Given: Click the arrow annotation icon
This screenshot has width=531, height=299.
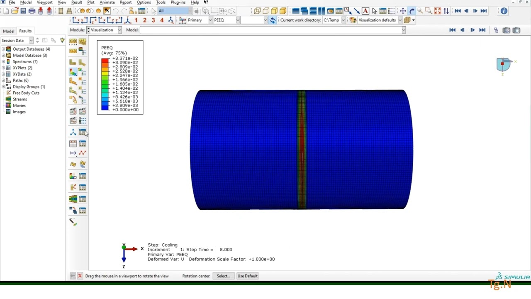Looking at the screenshot, I should (x=357, y=11).
